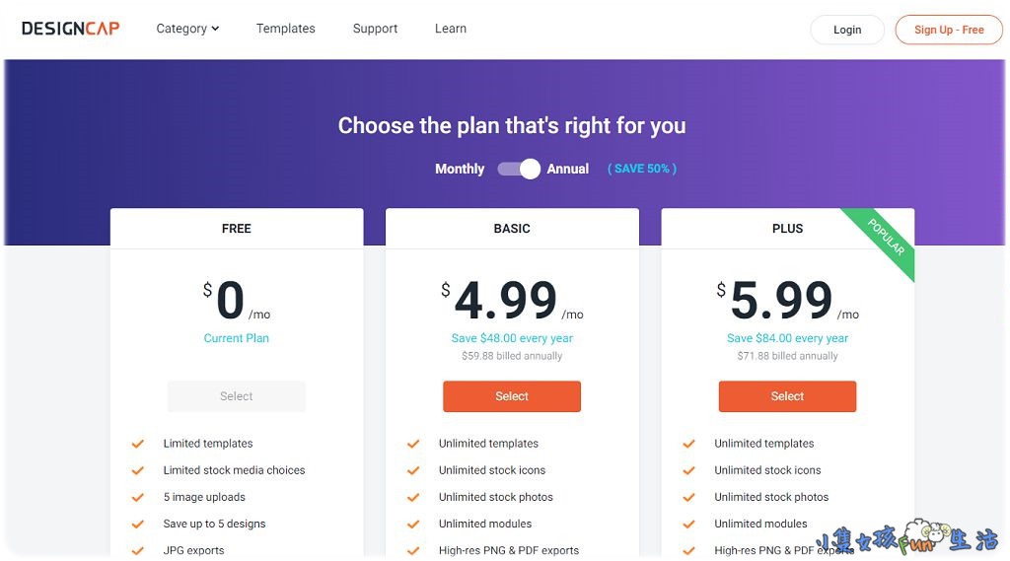The height and width of the screenshot is (561, 1010).
Task: Click the Login button
Action: tap(847, 30)
